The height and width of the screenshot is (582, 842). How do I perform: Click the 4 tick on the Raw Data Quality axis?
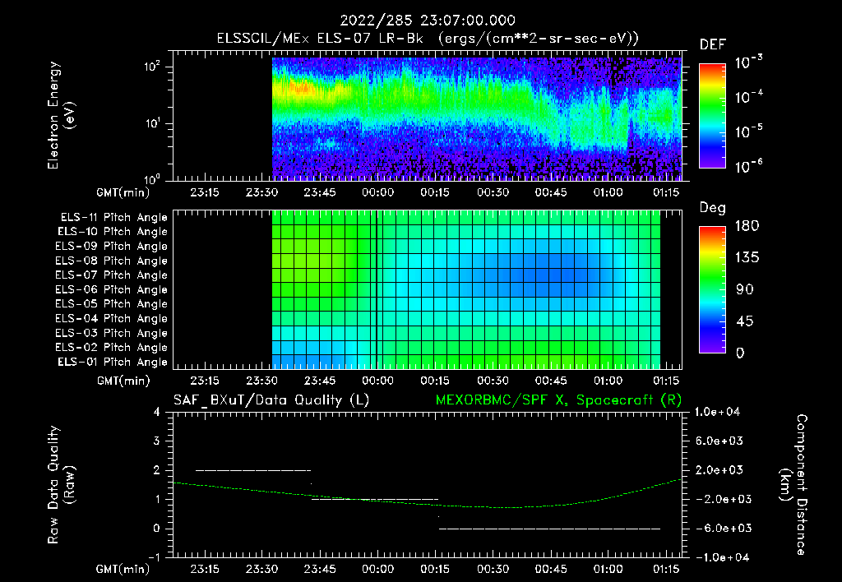157,413
